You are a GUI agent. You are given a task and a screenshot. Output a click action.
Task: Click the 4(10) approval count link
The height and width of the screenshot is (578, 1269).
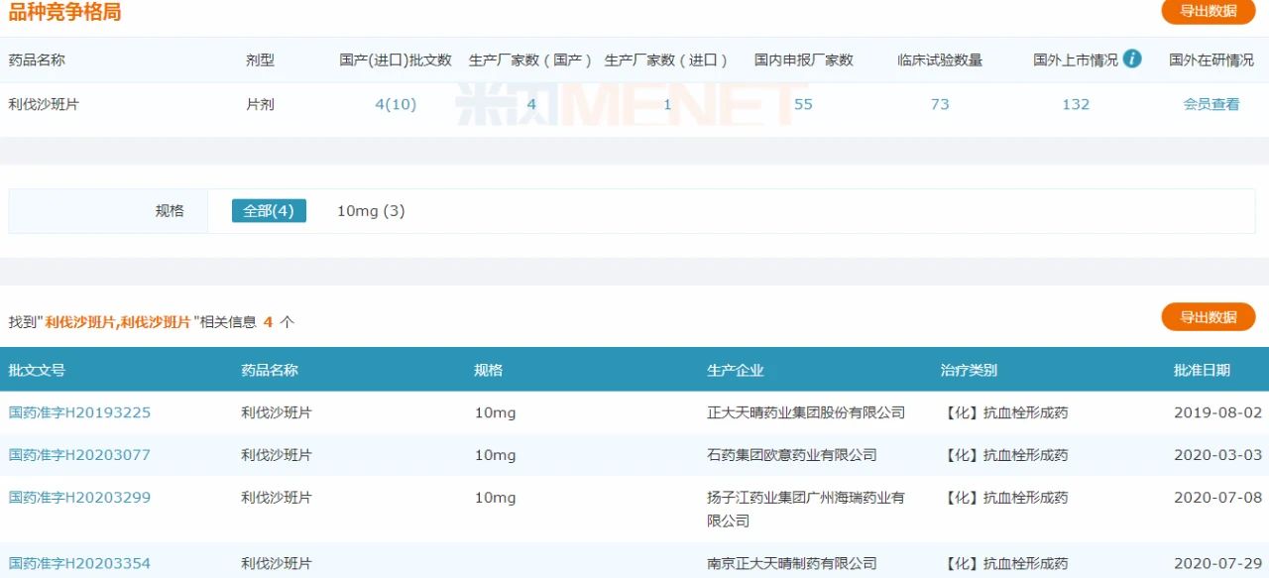[396, 104]
